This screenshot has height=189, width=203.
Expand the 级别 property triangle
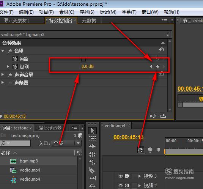coord(8,66)
